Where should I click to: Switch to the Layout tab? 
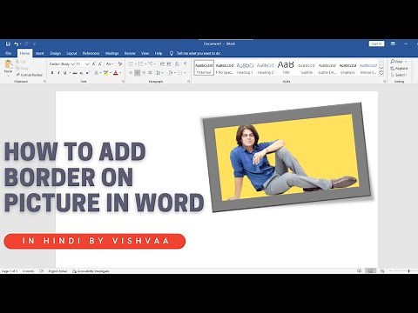coord(71,53)
